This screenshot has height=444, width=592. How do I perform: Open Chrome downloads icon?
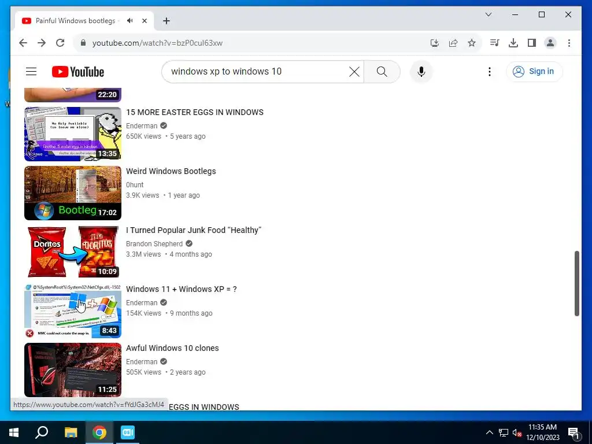point(513,43)
